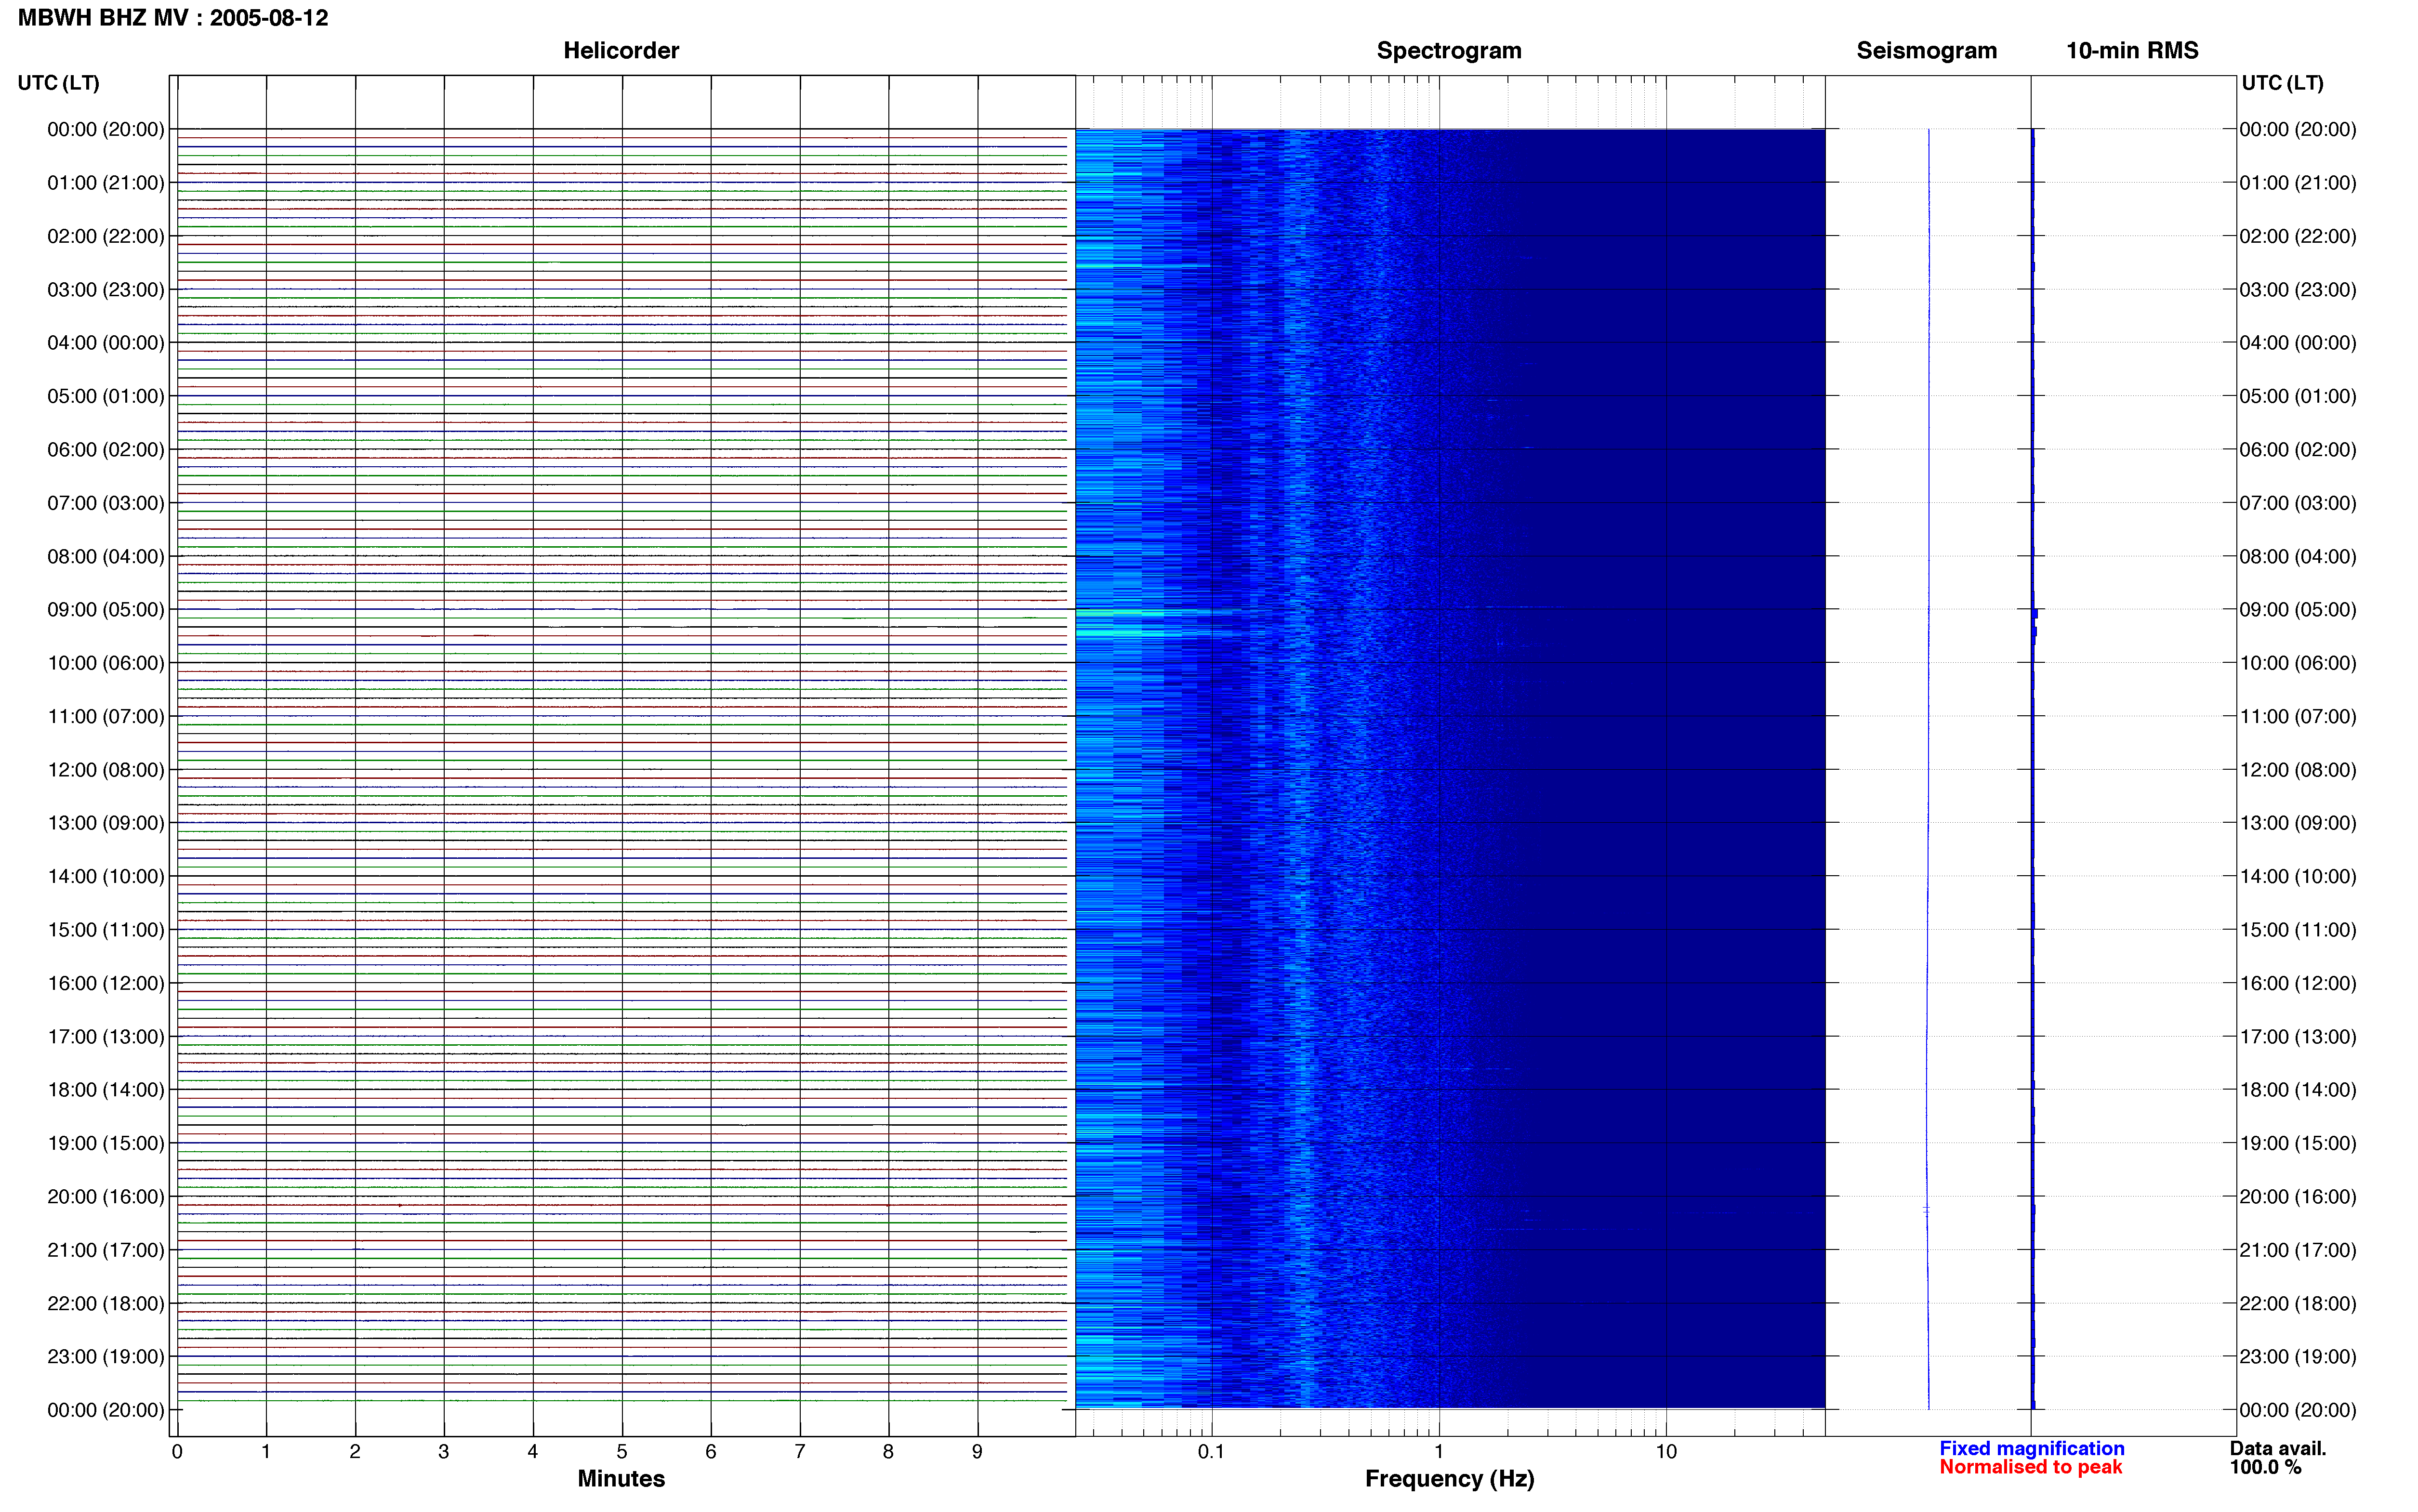
Task: Click the UTC (LT) label right of 10-min RMS
Action: coord(2282,83)
